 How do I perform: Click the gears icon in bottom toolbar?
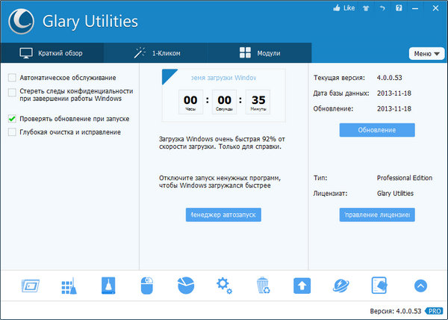223,285
